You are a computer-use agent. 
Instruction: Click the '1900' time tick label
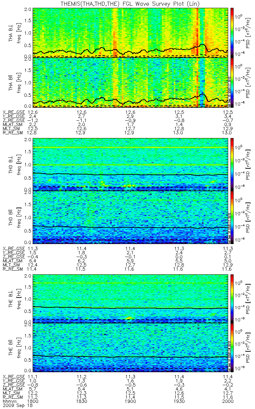coord(130,401)
